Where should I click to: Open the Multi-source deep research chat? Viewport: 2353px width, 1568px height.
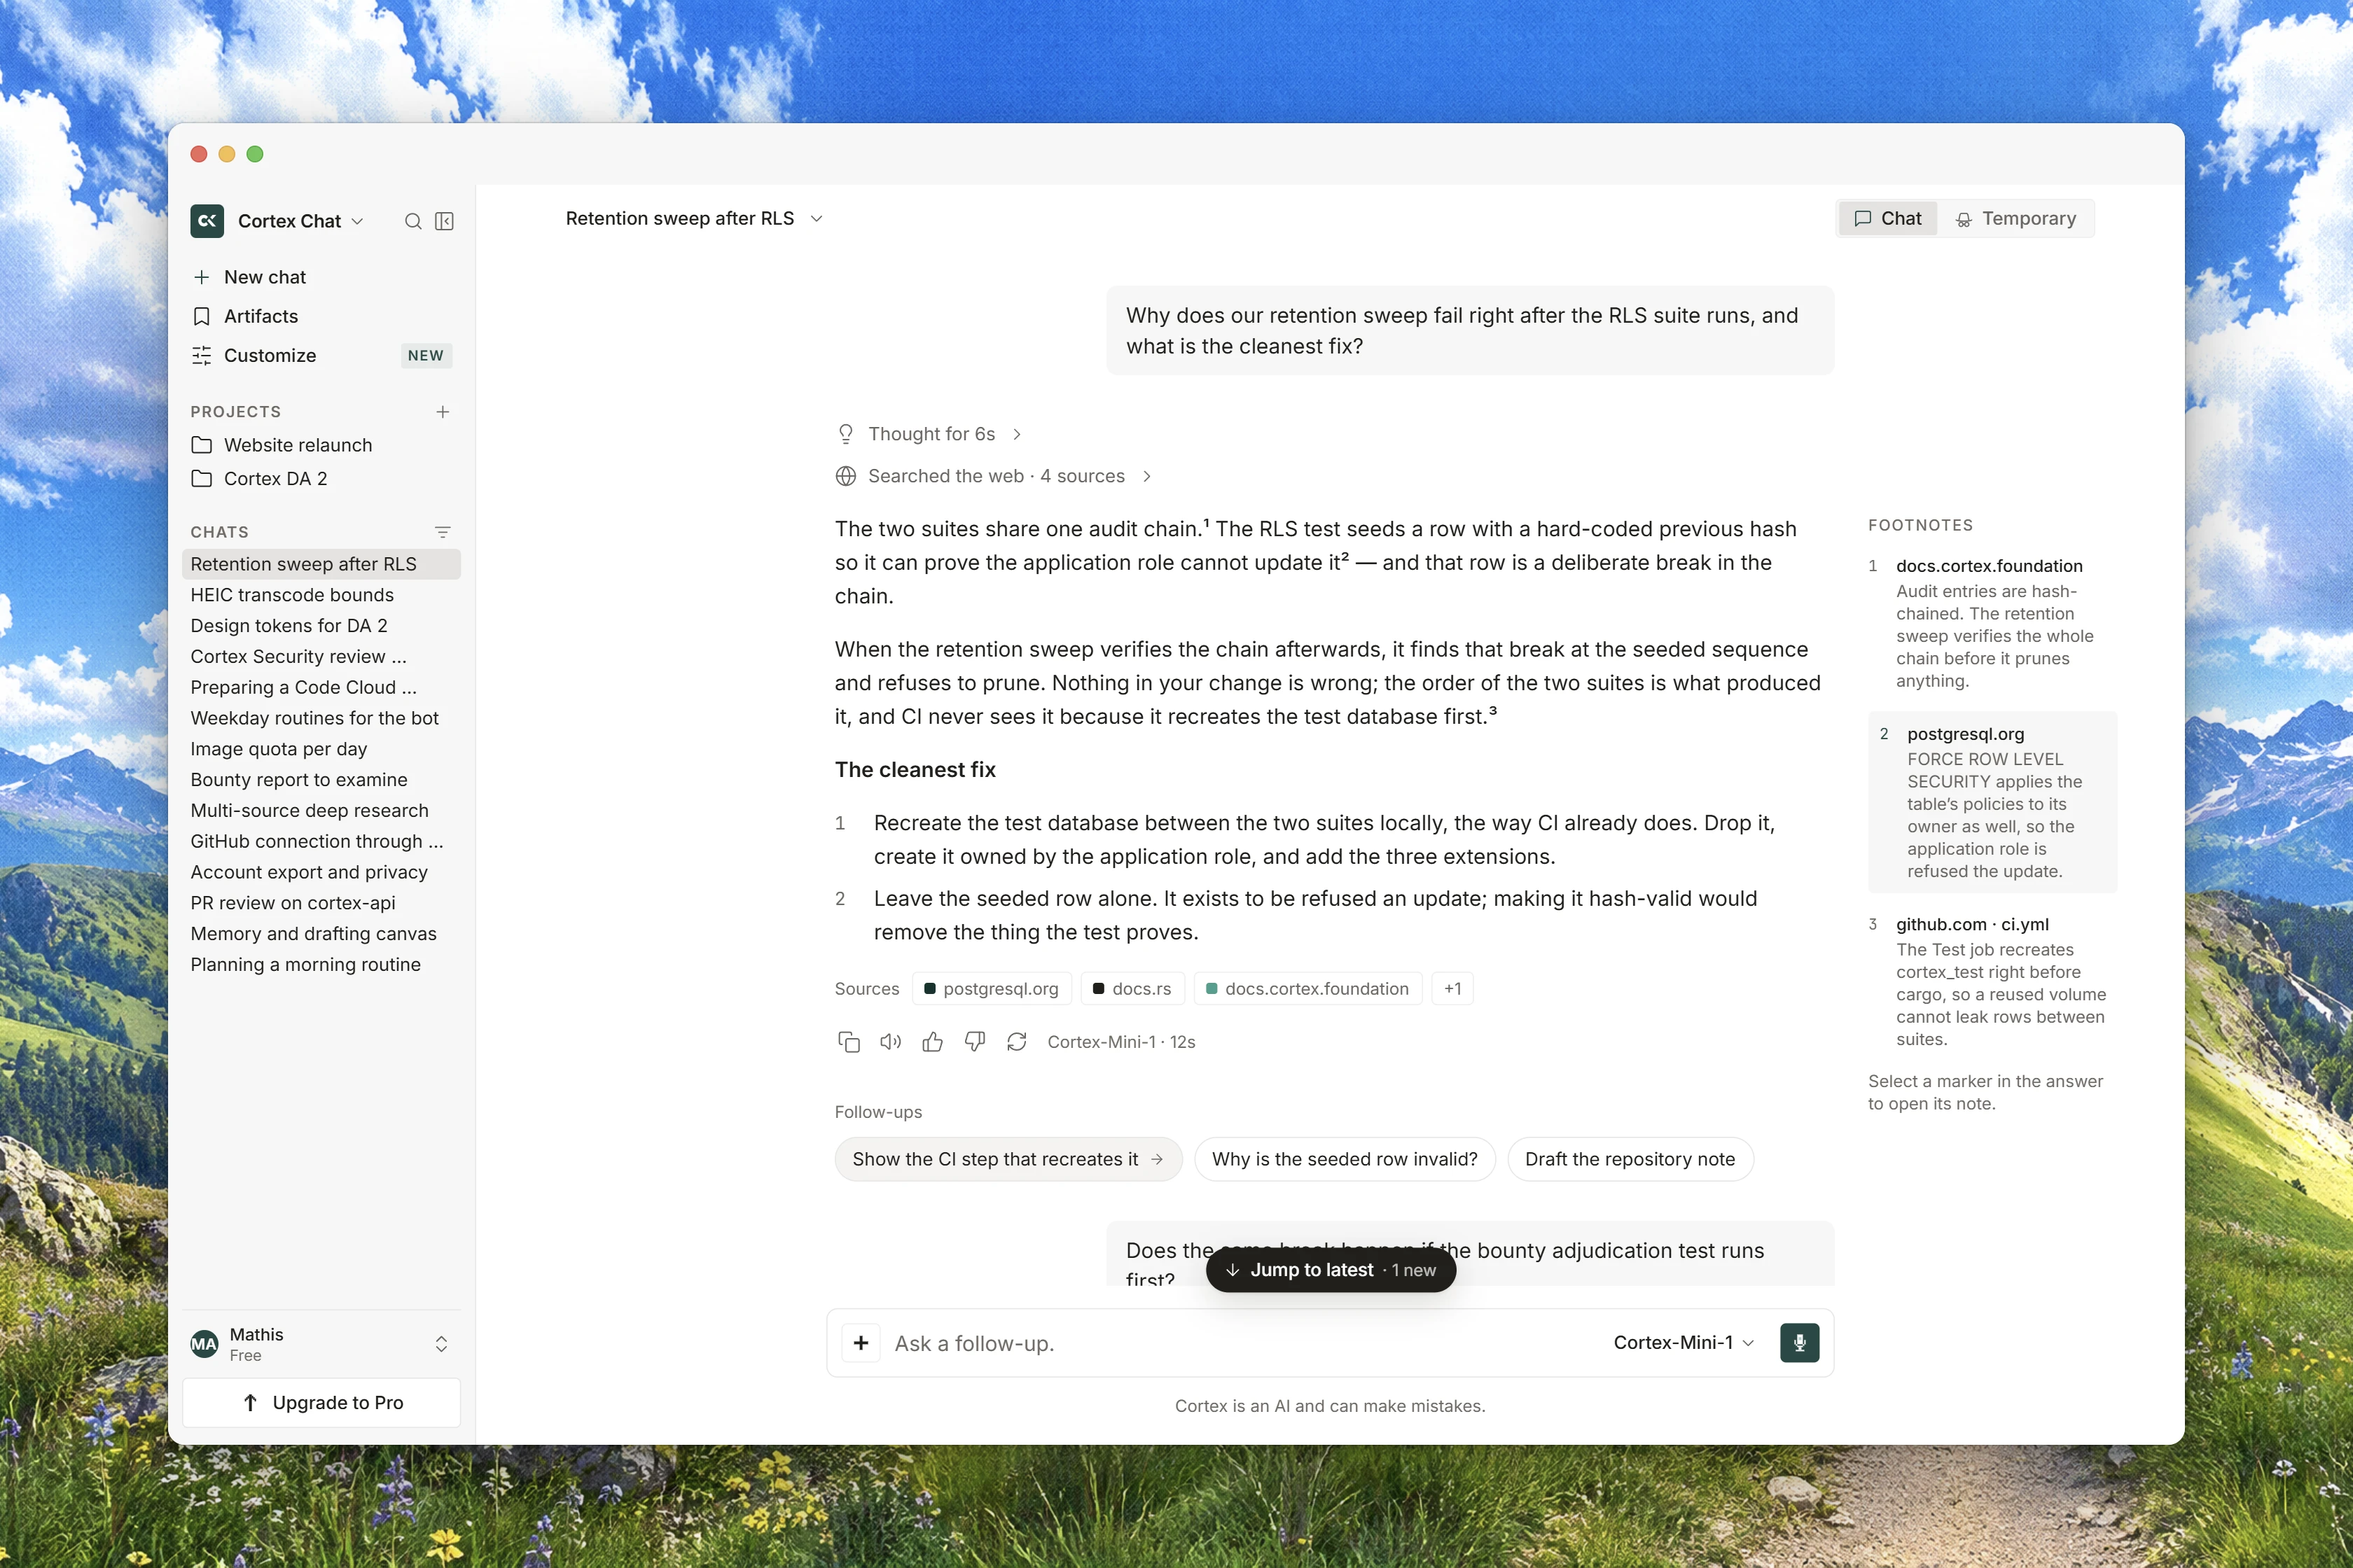(x=321, y=811)
